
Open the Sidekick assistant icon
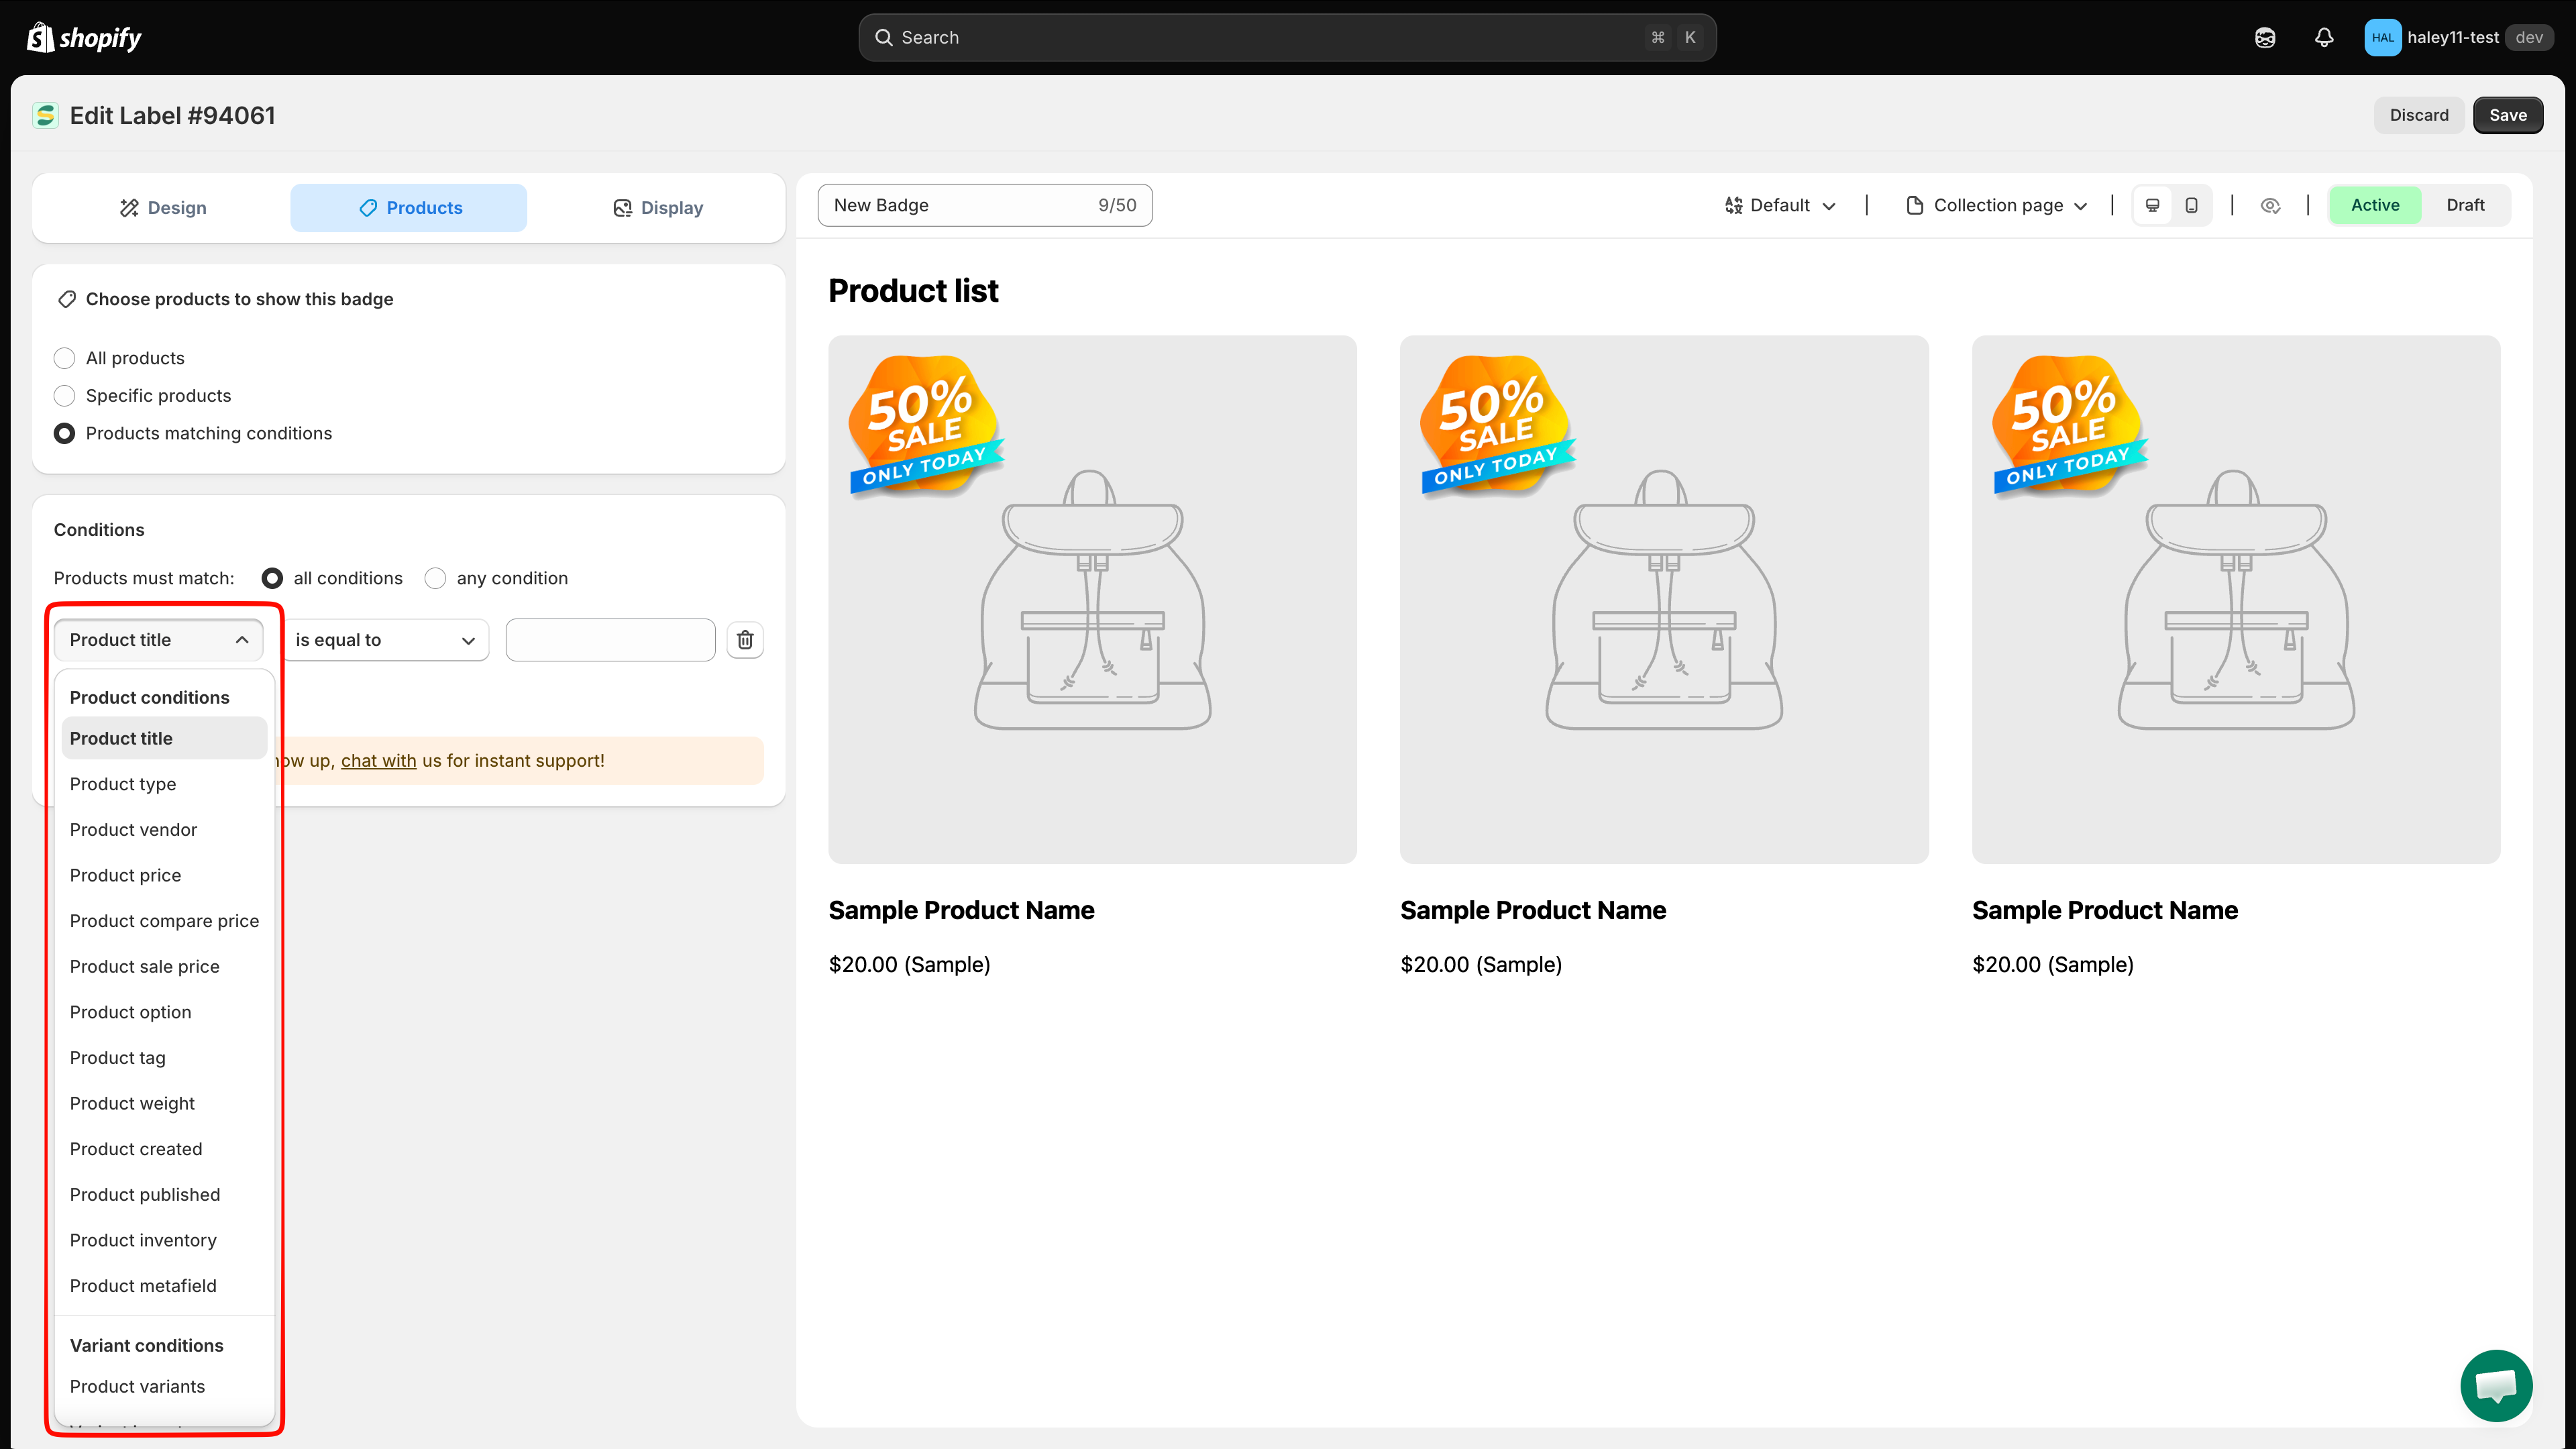pyautogui.click(x=2265, y=37)
